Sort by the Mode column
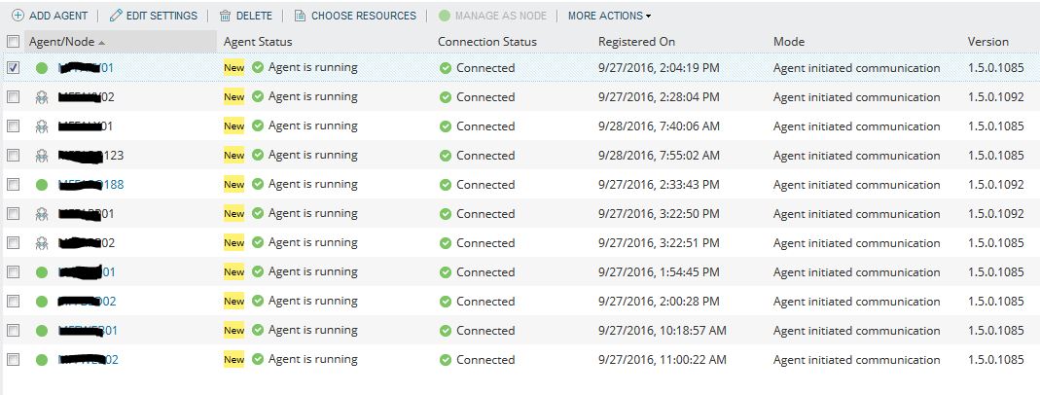The width and height of the screenshot is (1040, 395). 789,41
